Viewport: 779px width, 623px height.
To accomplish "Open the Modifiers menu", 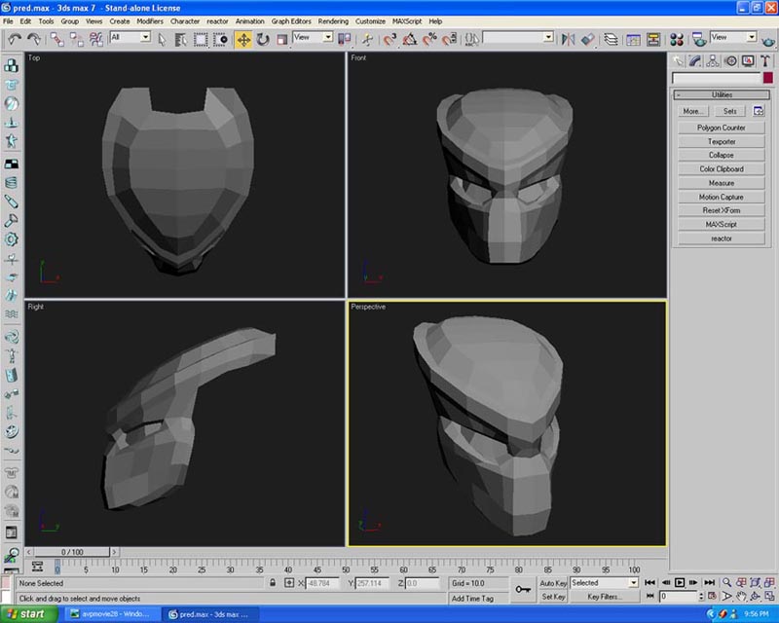I will point(150,20).
